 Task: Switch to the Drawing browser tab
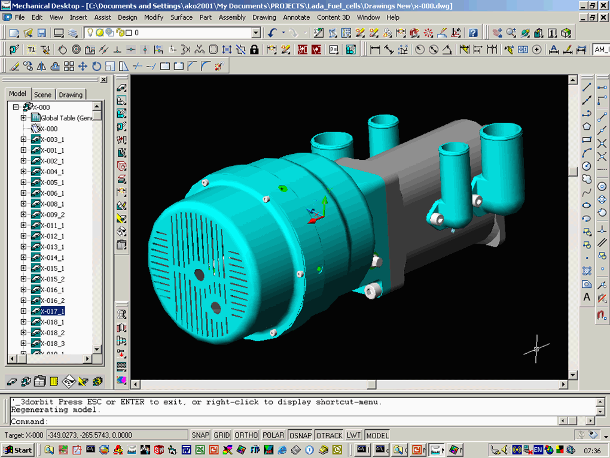coord(71,95)
